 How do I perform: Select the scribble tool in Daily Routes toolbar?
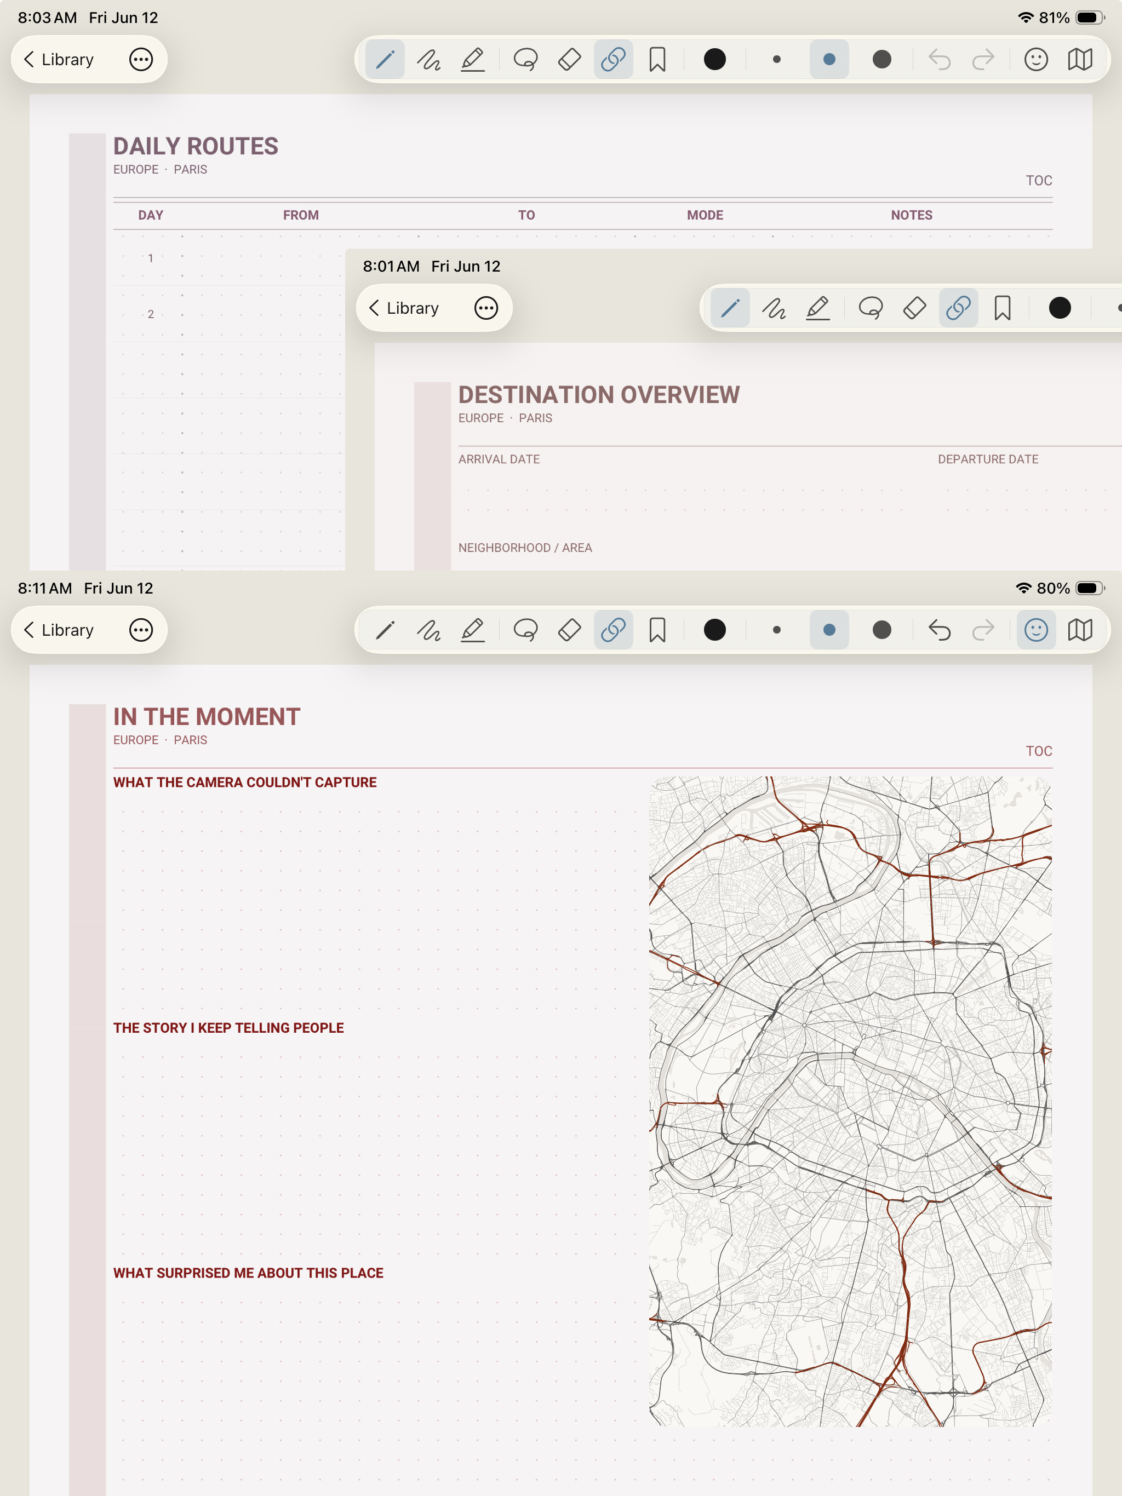429,60
